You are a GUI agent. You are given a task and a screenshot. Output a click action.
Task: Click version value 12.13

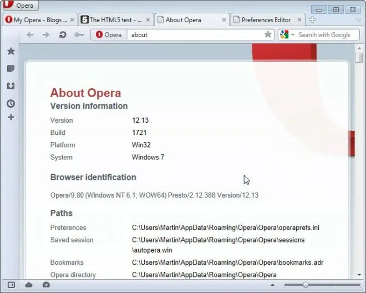(140, 120)
